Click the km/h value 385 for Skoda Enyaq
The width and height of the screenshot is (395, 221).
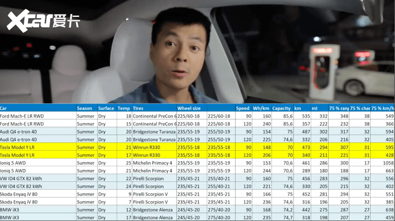point(389,202)
